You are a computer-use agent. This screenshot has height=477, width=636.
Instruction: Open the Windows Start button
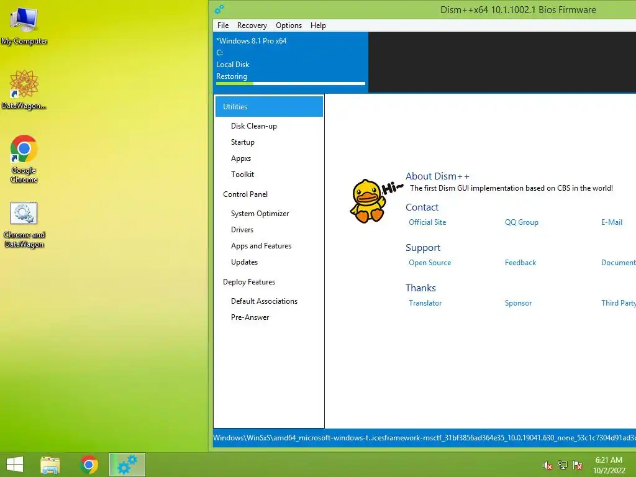(x=15, y=465)
